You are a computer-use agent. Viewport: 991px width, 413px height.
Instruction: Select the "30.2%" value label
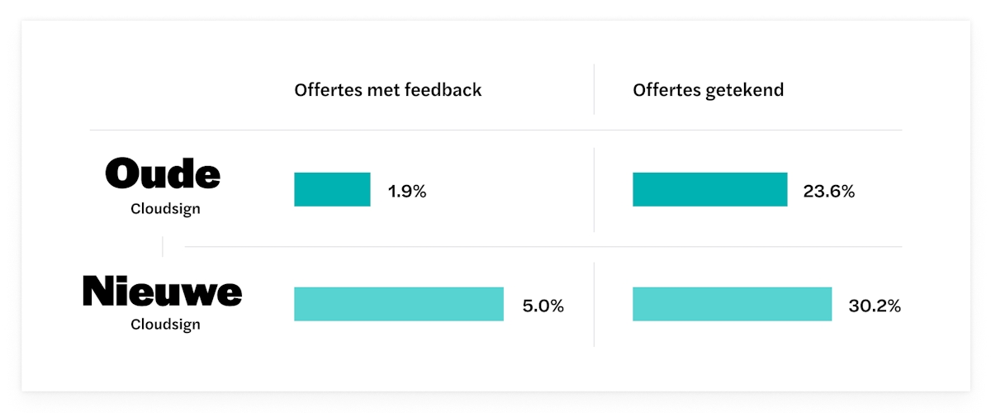click(874, 306)
